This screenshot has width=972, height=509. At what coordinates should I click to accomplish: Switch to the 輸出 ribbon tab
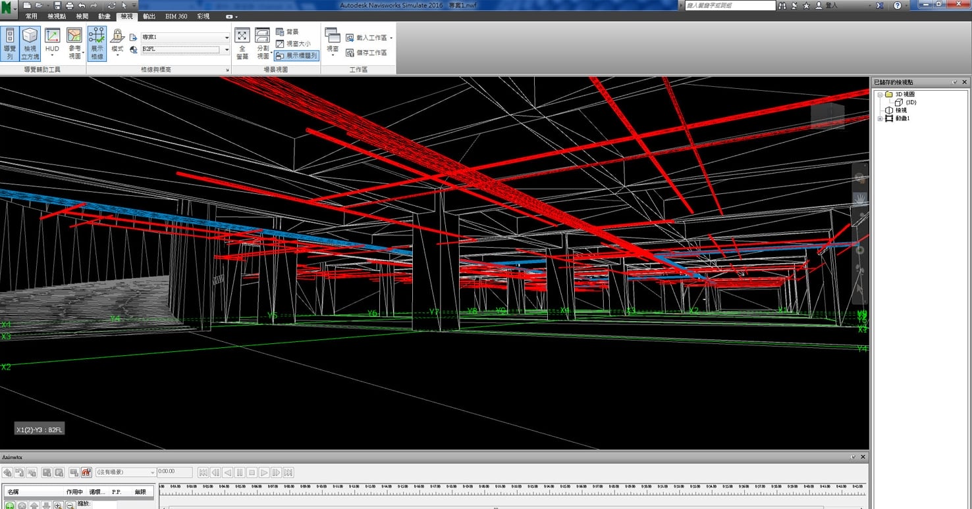coord(149,16)
